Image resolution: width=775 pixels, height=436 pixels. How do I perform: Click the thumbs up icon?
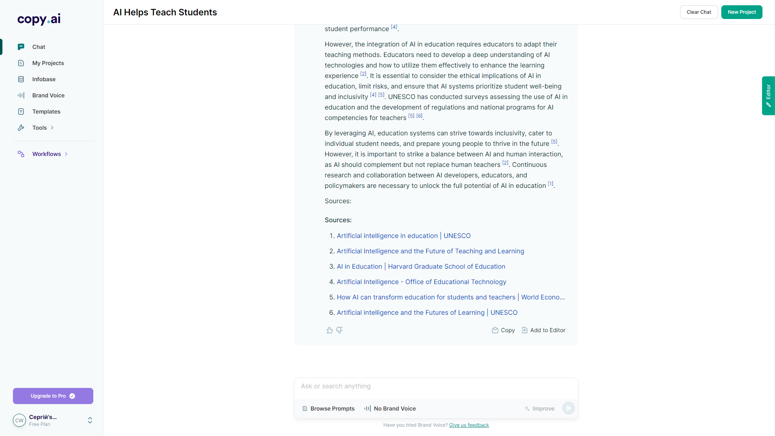click(x=330, y=330)
